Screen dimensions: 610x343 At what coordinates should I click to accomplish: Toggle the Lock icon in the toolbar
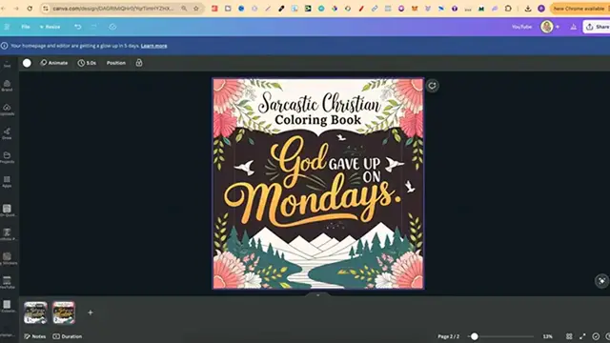click(139, 63)
